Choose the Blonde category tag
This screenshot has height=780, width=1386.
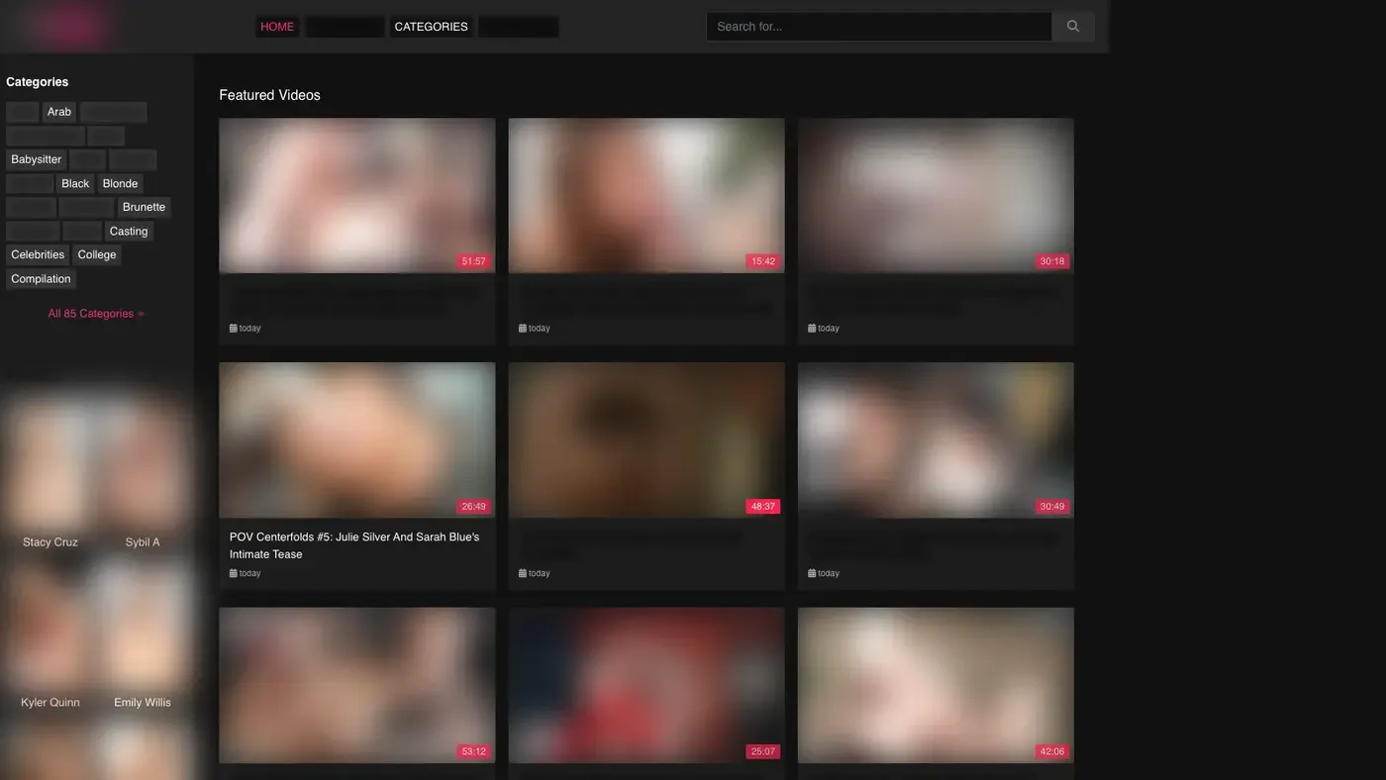point(121,183)
